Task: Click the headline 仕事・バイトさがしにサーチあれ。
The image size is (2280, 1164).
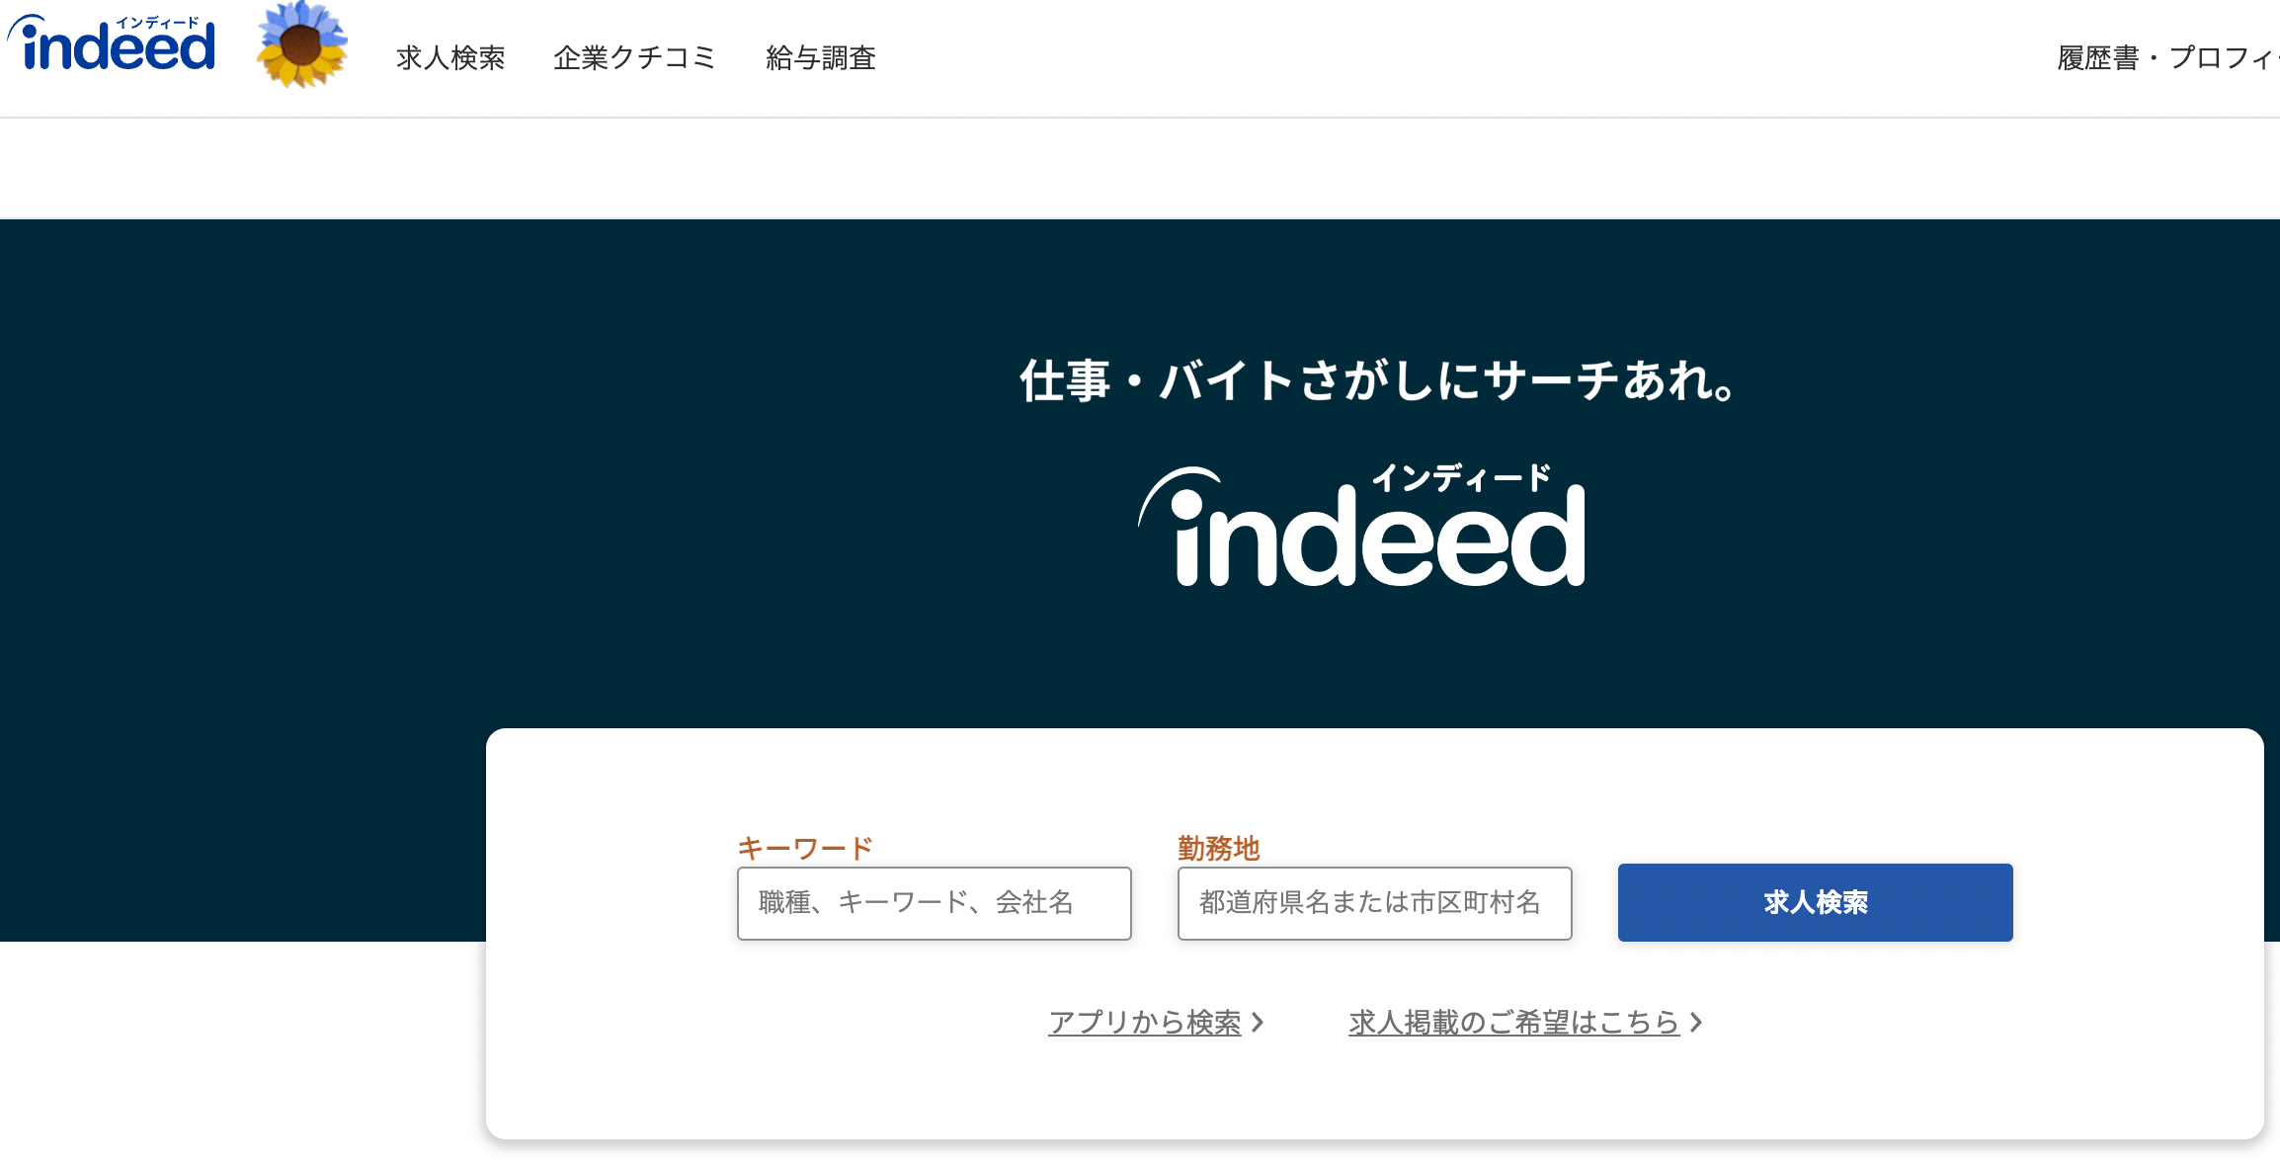Action: pyautogui.click(x=1377, y=381)
